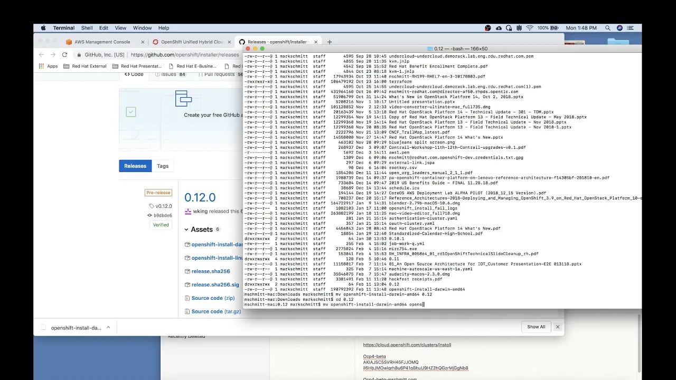Switch to AWS Management Console tab
This screenshot has width=676, height=380.
point(102,42)
